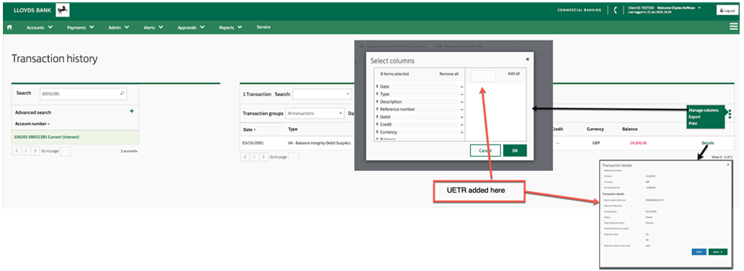
Task: Focus the account Search field containing 00032285
Action: (83, 93)
